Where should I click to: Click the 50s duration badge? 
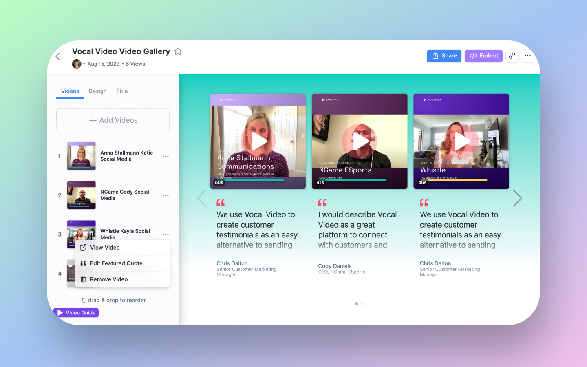[x=219, y=183]
